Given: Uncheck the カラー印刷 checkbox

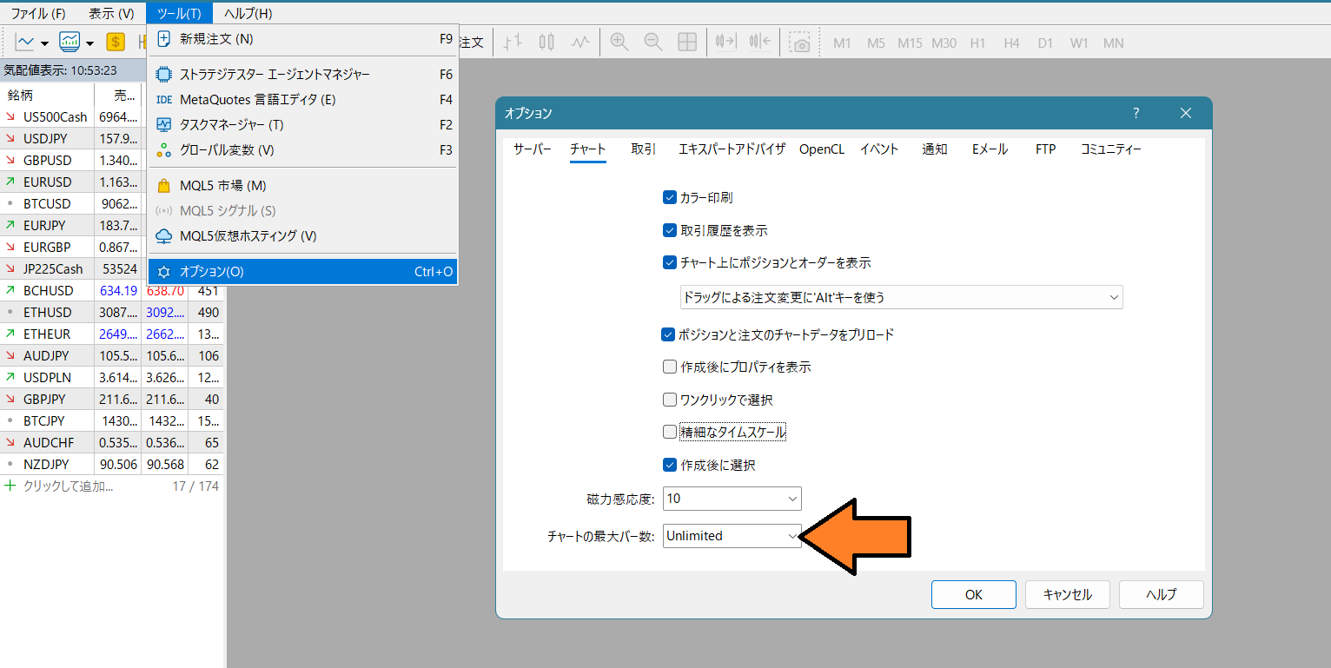Looking at the screenshot, I should tap(670, 198).
